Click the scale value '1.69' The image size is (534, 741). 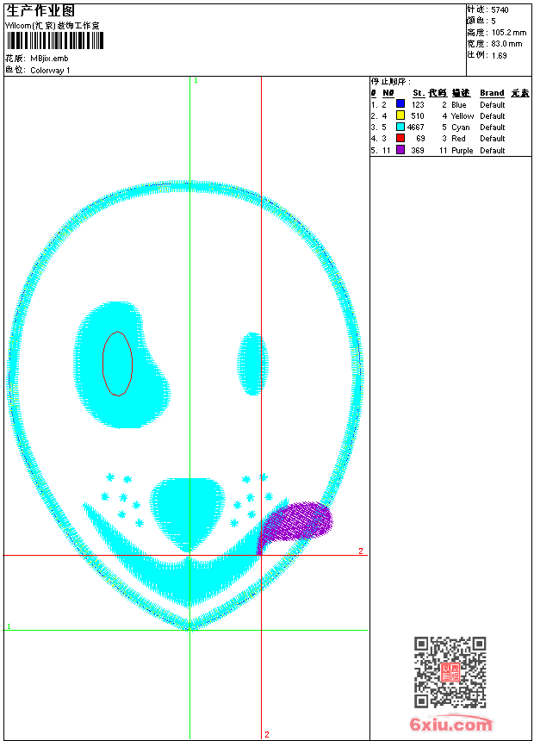pyautogui.click(x=499, y=55)
